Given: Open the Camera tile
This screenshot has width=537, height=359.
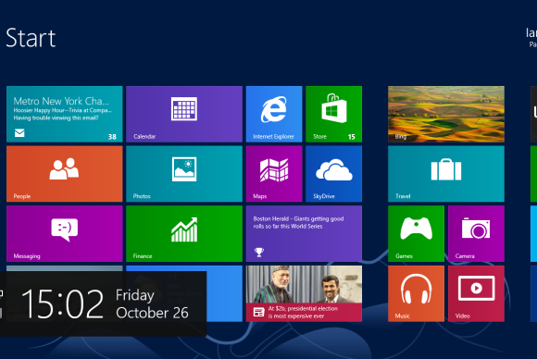Looking at the screenshot, I should (476, 234).
